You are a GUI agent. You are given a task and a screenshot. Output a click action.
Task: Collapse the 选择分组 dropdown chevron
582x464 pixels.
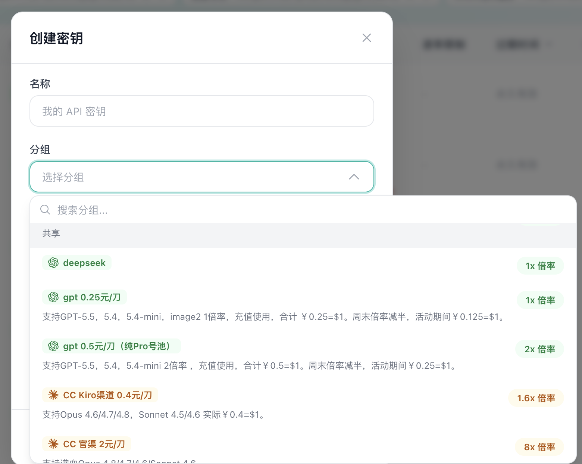coord(354,177)
